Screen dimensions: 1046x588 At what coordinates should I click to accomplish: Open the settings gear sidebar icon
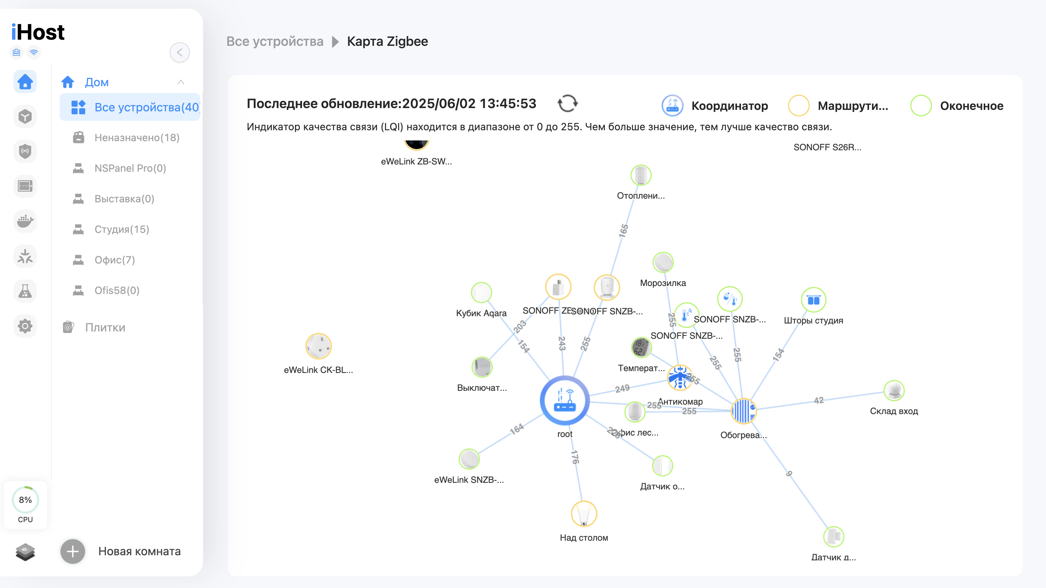click(x=25, y=326)
